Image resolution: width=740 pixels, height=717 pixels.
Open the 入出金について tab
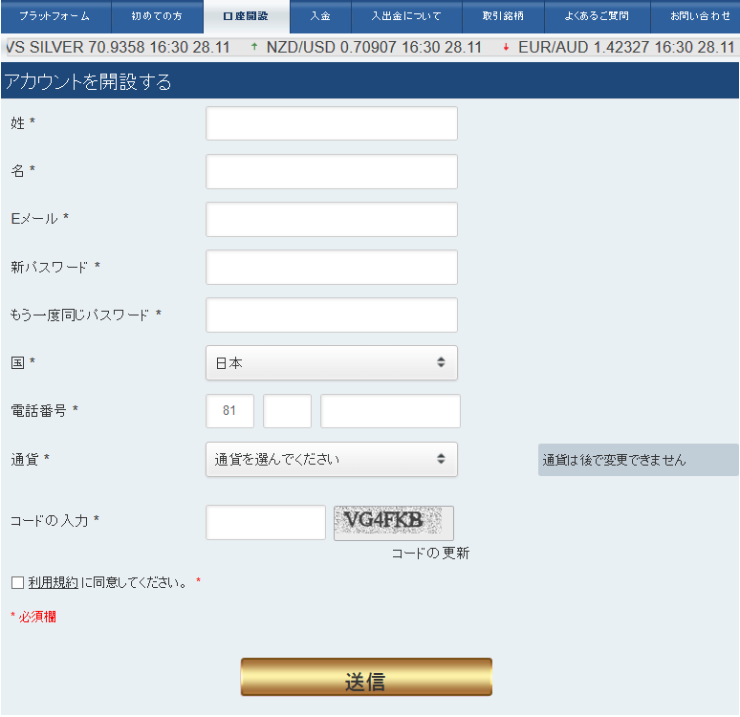pyautogui.click(x=406, y=16)
